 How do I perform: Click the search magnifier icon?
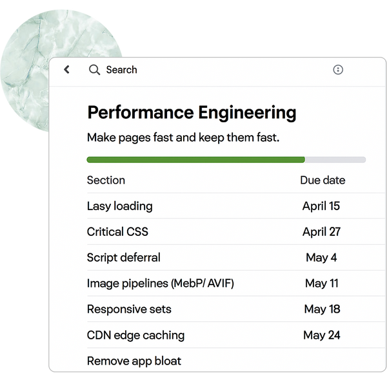pyautogui.click(x=94, y=70)
